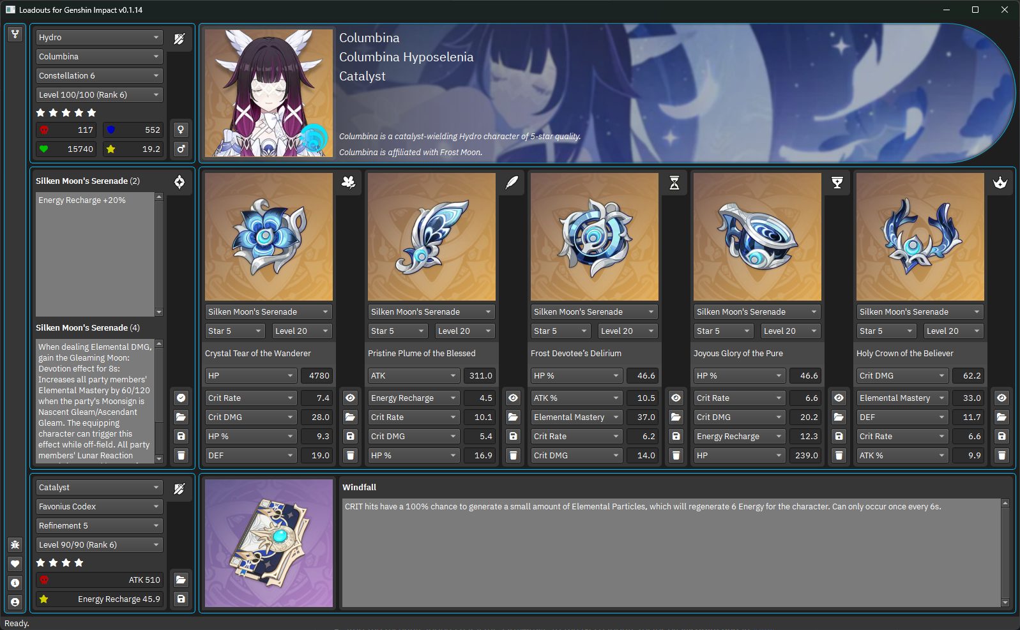The image size is (1020, 630).
Task: Click the goblet slot icon above Joyous Glory
Action: pyautogui.click(x=837, y=183)
